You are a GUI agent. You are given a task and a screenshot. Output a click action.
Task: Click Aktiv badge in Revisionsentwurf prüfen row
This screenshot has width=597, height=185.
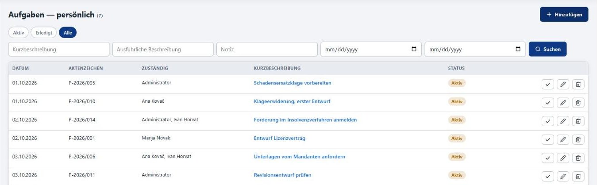pyautogui.click(x=457, y=175)
